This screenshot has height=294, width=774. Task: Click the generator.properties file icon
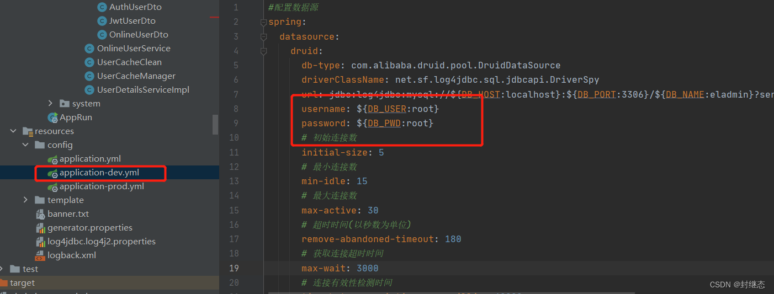point(40,228)
